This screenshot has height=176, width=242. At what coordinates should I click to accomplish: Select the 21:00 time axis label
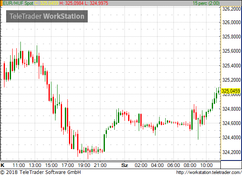[x=100, y=165]
